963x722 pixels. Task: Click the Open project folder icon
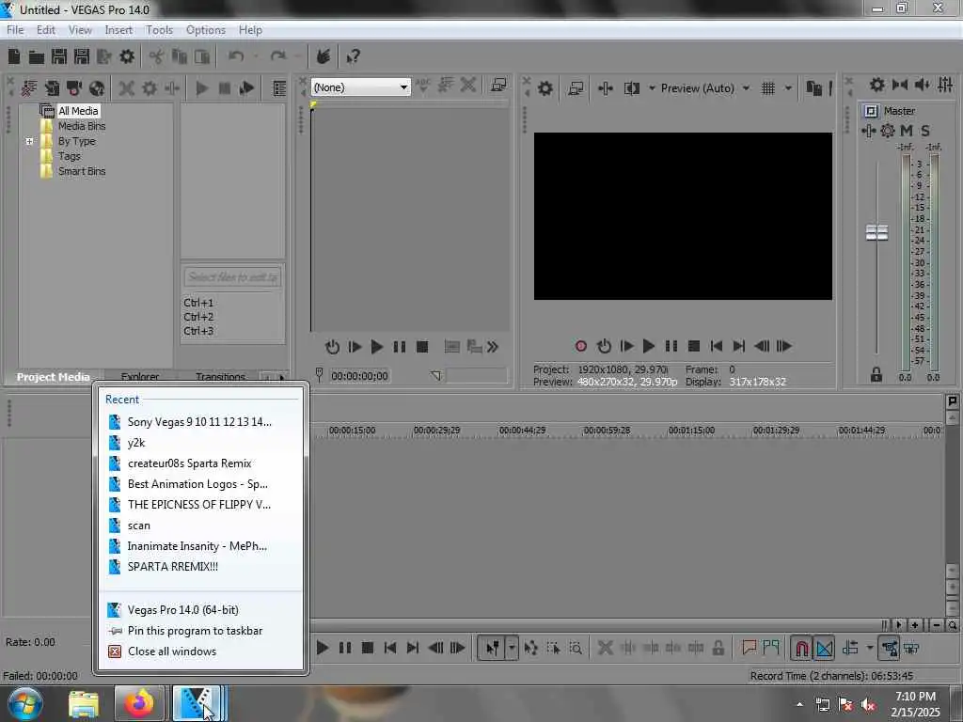(37, 57)
